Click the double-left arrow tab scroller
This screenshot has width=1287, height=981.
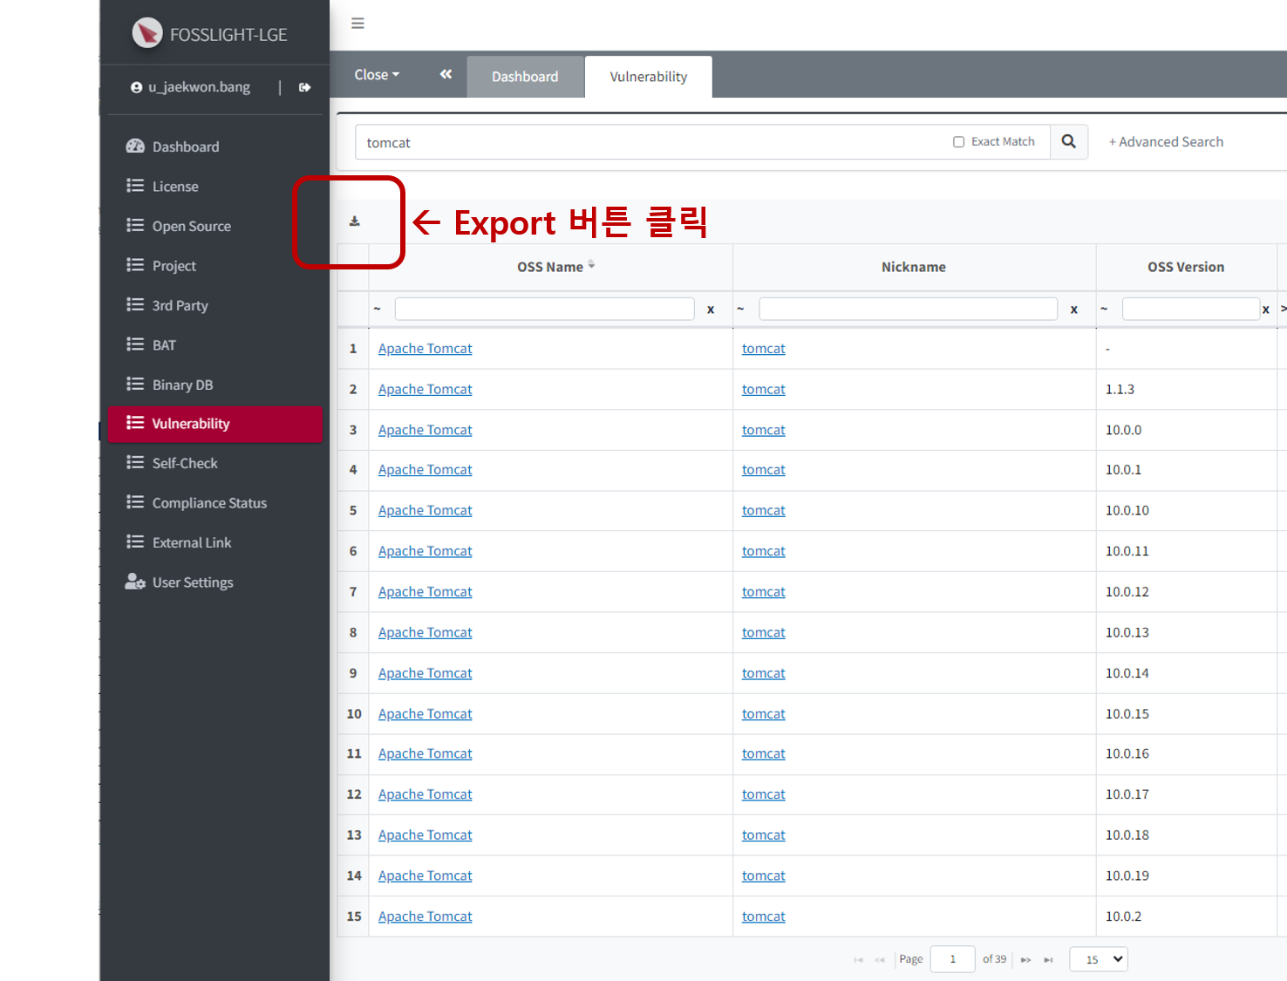click(x=446, y=75)
